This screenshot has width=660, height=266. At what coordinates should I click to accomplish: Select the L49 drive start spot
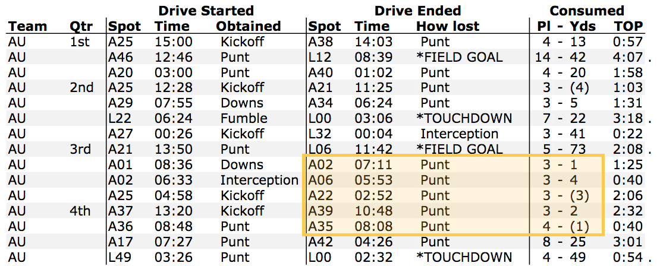click(121, 256)
